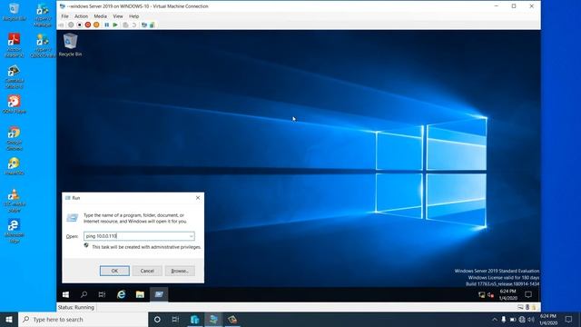The height and width of the screenshot is (327, 581).
Task: Click the VM's muted volume tray icon
Action: click(x=490, y=294)
